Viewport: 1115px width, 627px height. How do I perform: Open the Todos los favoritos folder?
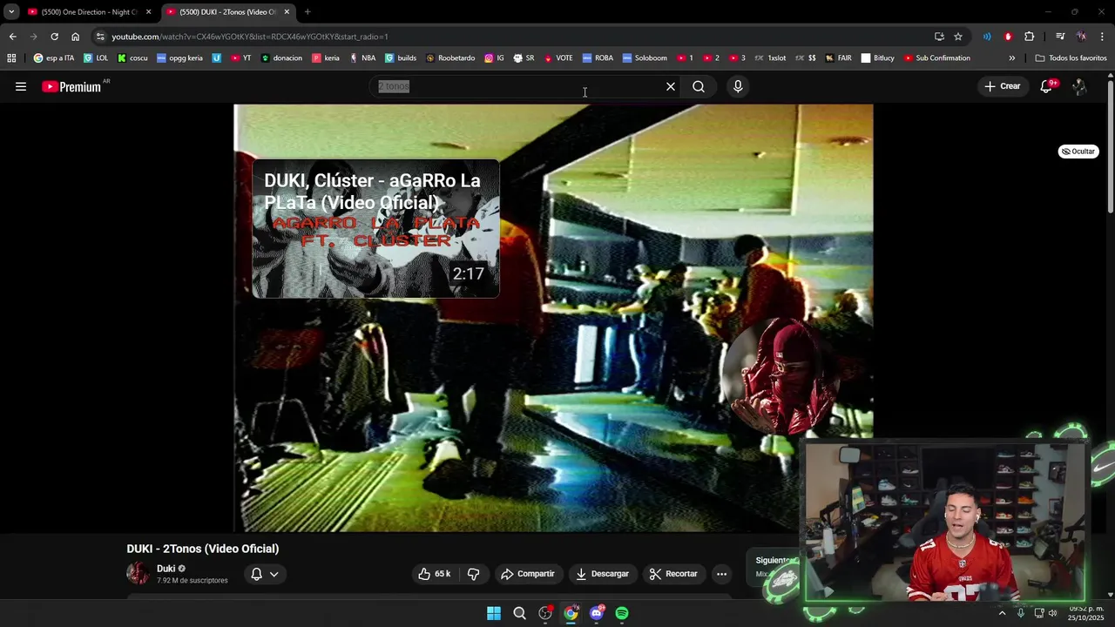(x=1071, y=58)
